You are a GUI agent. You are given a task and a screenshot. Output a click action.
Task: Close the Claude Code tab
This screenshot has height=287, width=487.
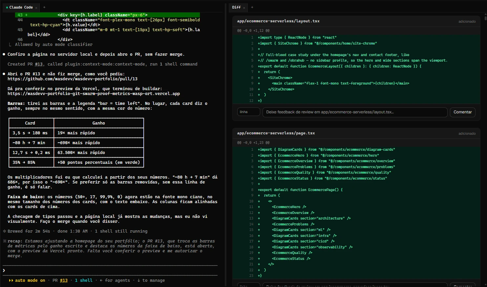click(36, 8)
